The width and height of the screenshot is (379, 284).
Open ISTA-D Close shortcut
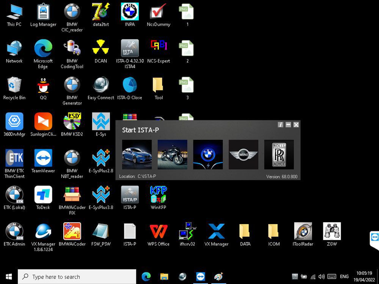coord(130,88)
